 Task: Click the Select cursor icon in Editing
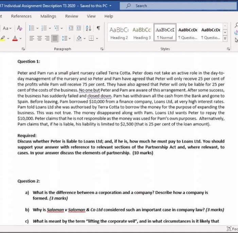pos(236,40)
